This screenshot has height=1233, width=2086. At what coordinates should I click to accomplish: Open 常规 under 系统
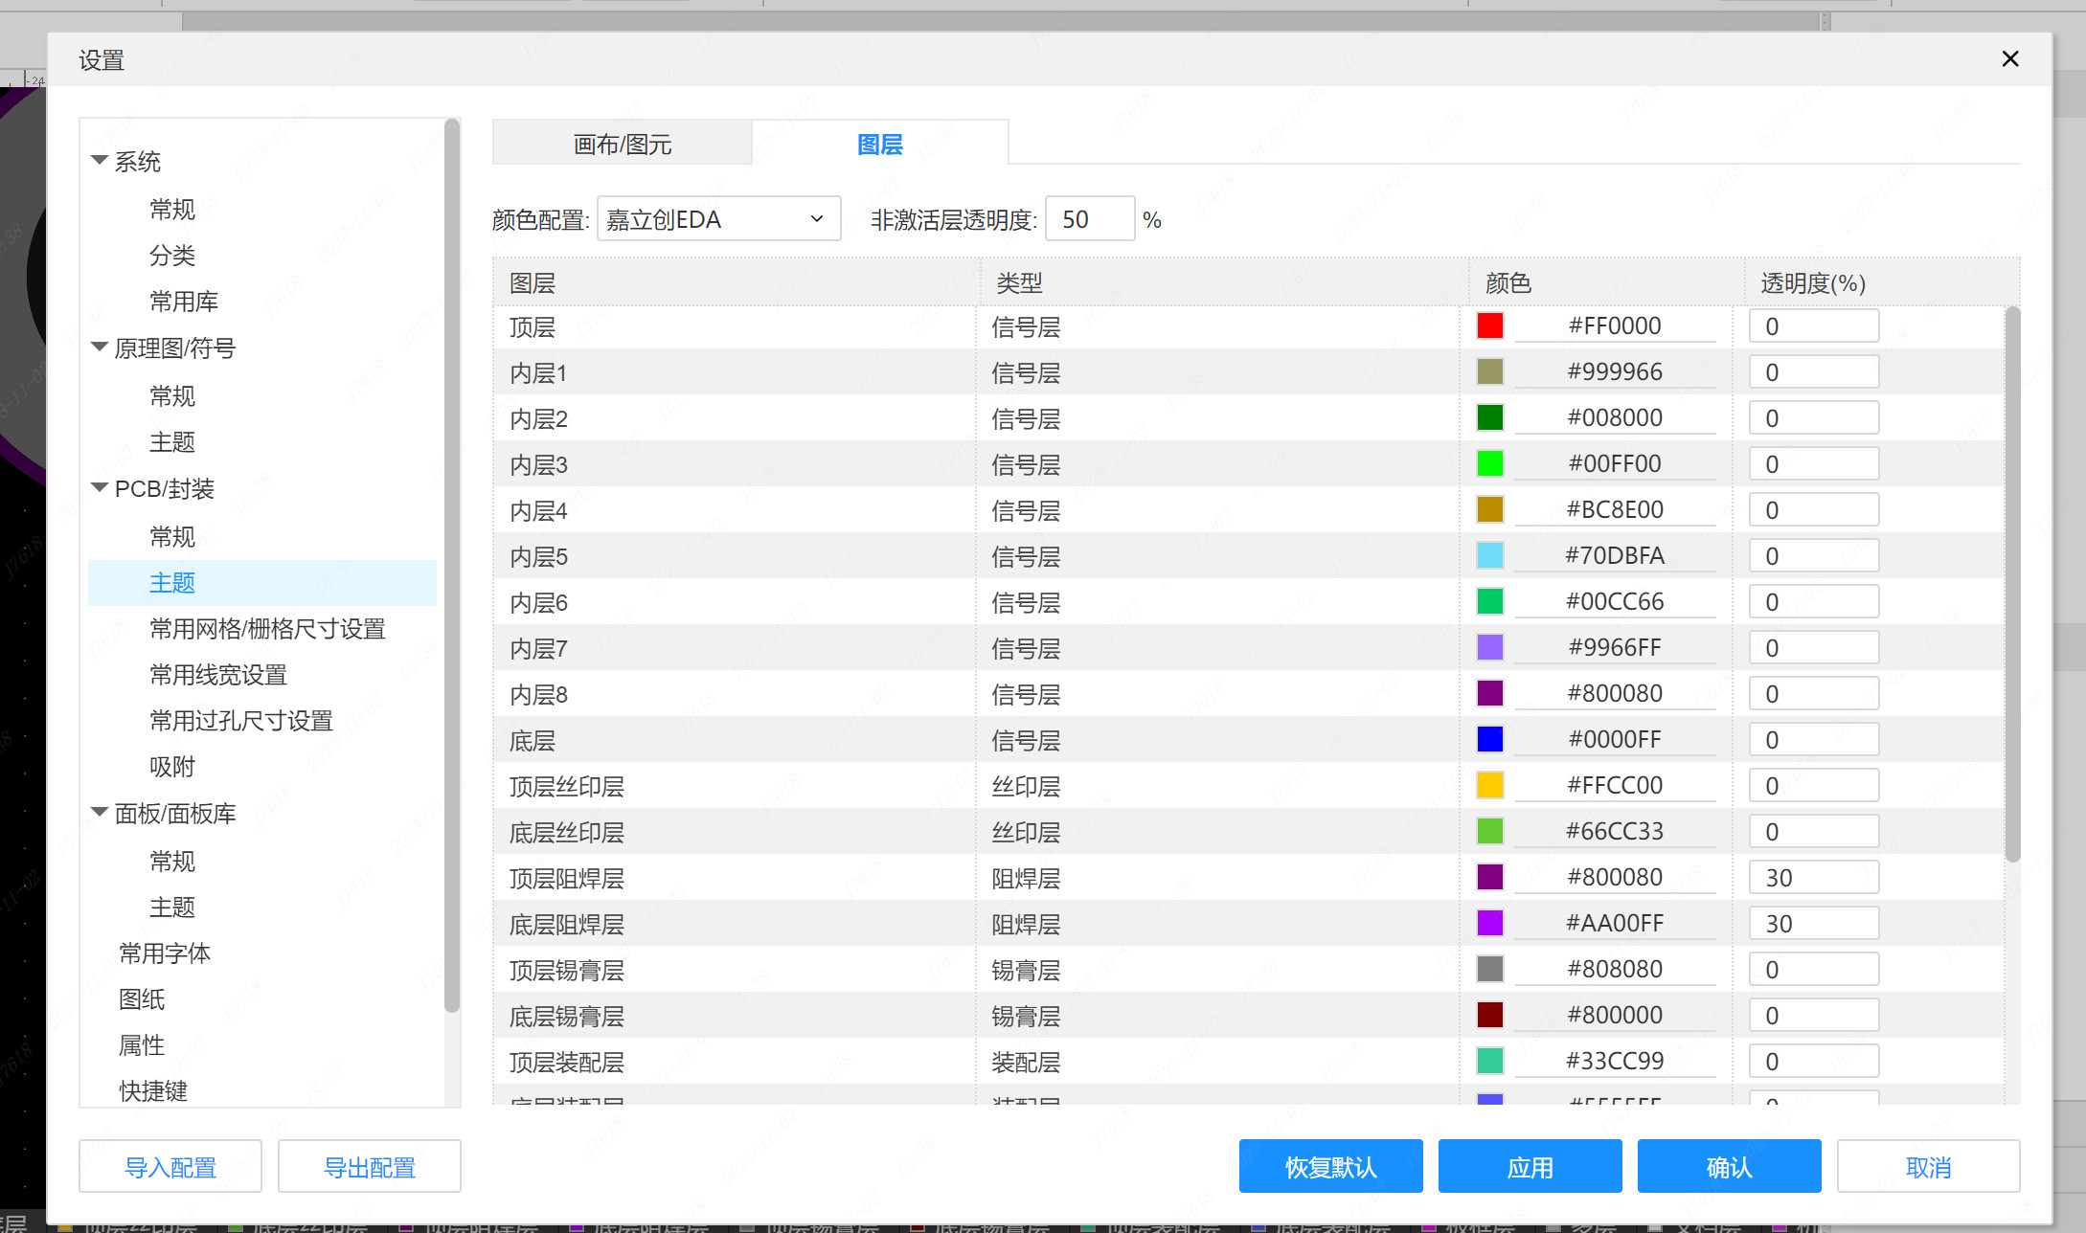pyautogui.click(x=172, y=209)
